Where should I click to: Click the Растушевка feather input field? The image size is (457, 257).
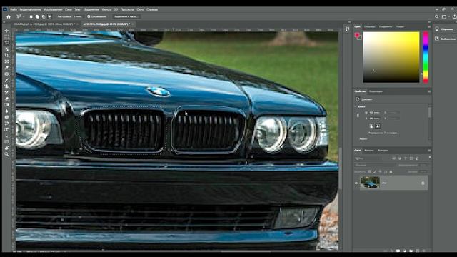[x=78, y=16]
